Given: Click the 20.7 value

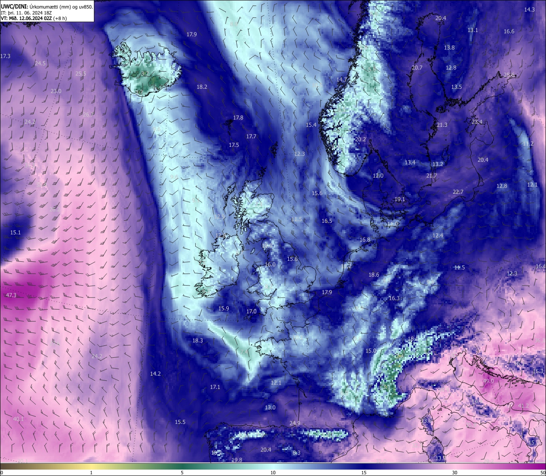Looking at the screenshot, I should pyautogui.click(x=417, y=68).
